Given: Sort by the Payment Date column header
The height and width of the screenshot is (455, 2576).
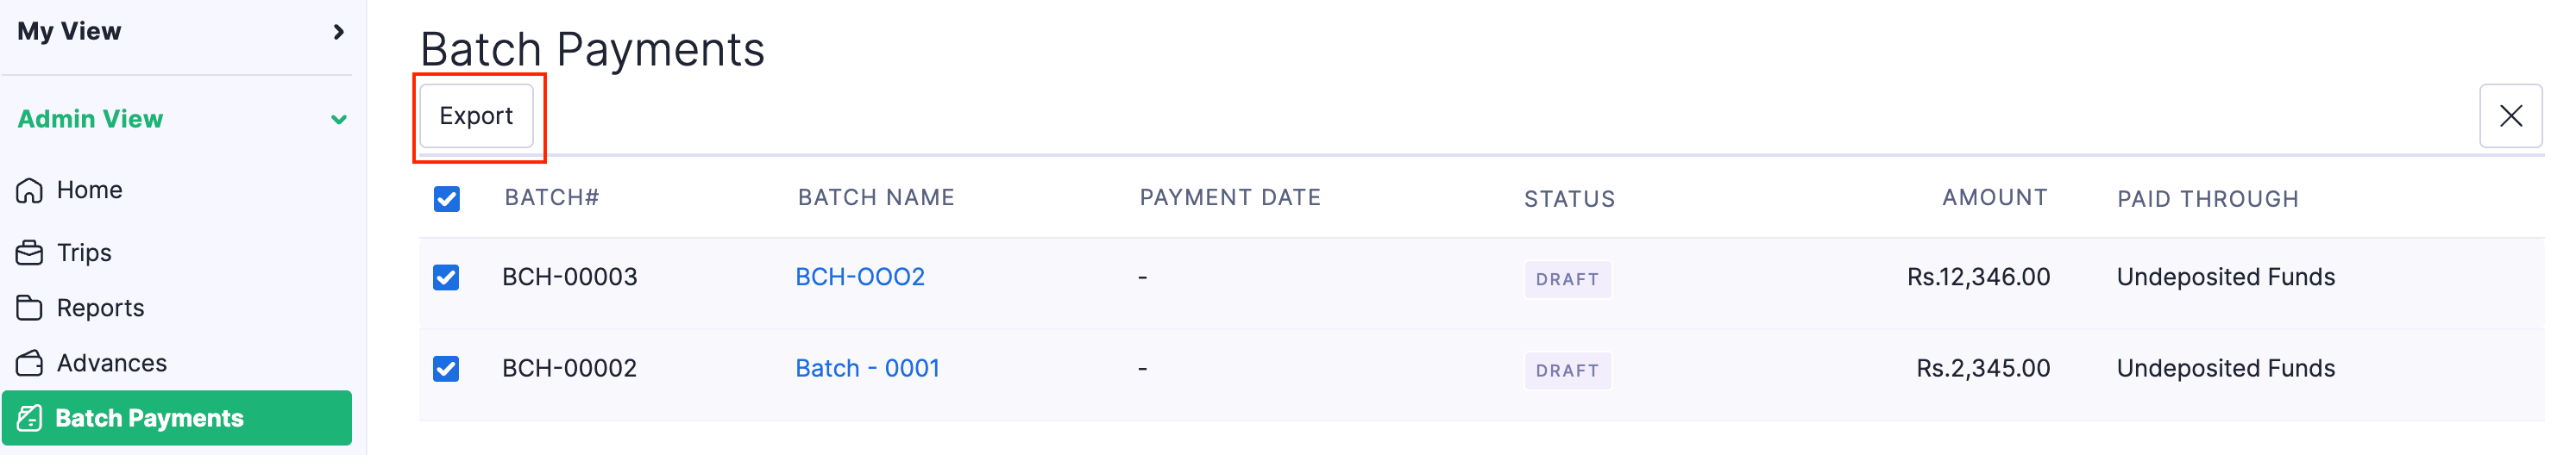Looking at the screenshot, I should click(x=1229, y=198).
